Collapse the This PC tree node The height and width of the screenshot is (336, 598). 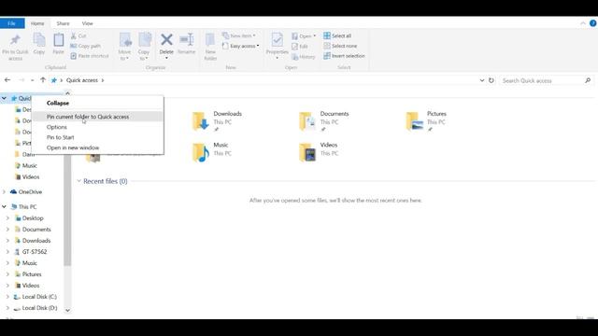coord(4,206)
